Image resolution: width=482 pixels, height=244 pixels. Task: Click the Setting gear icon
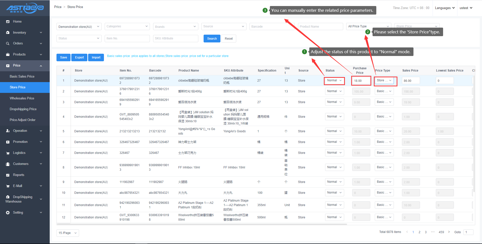point(8,213)
